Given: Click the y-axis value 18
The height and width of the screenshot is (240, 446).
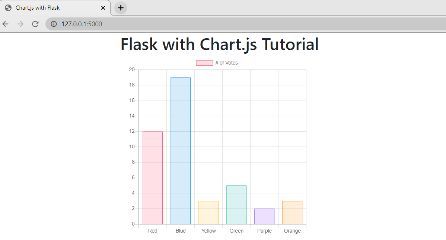Looking at the screenshot, I should [132, 85].
